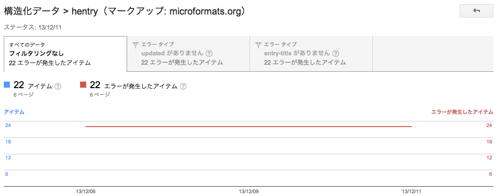
Task: Select the entry-title がありません error type tab
Action: pyautogui.click(x=312, y=54)
